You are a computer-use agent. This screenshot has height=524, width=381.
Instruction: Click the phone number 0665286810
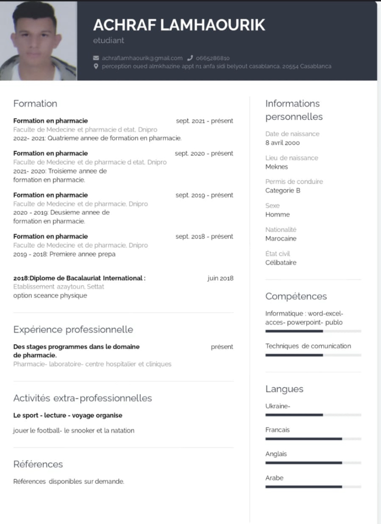click(213, 58)
